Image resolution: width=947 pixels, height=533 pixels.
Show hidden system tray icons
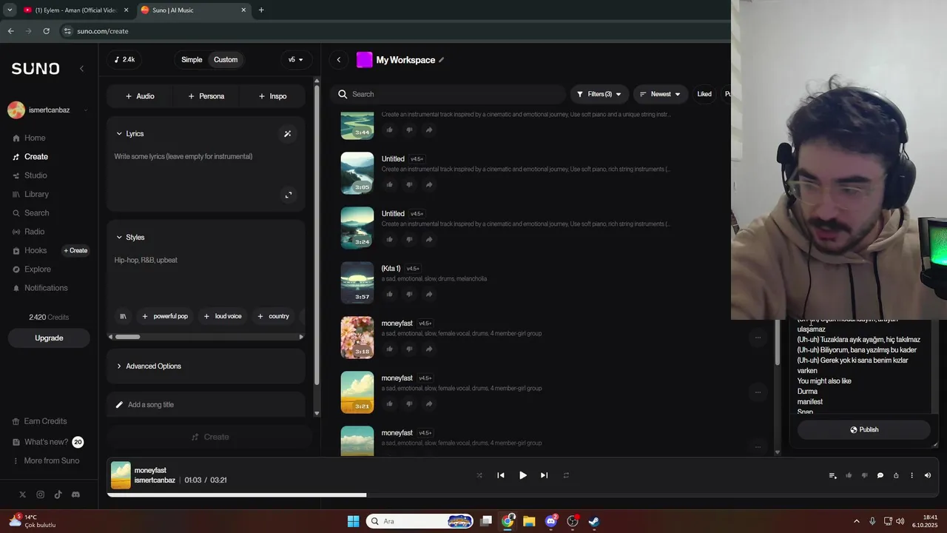pos(857,521)
